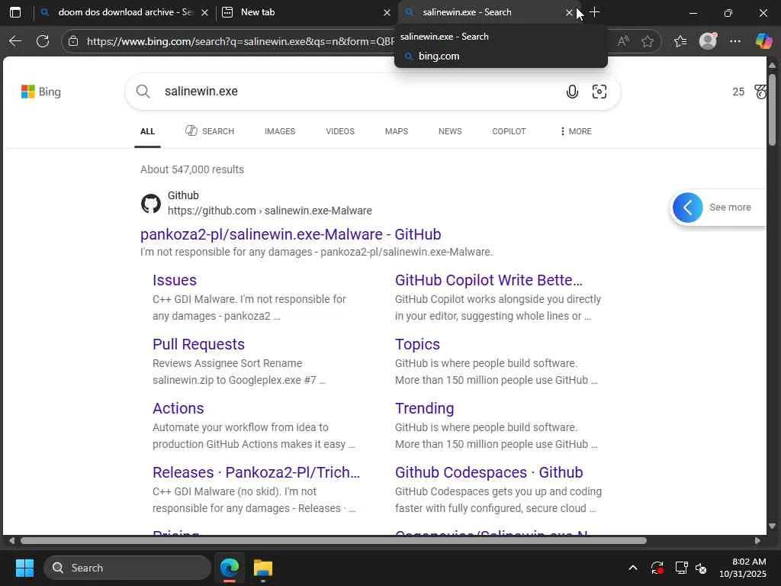
Task: Switch to the doom dos download tab
Action: [x=122, y=12]
